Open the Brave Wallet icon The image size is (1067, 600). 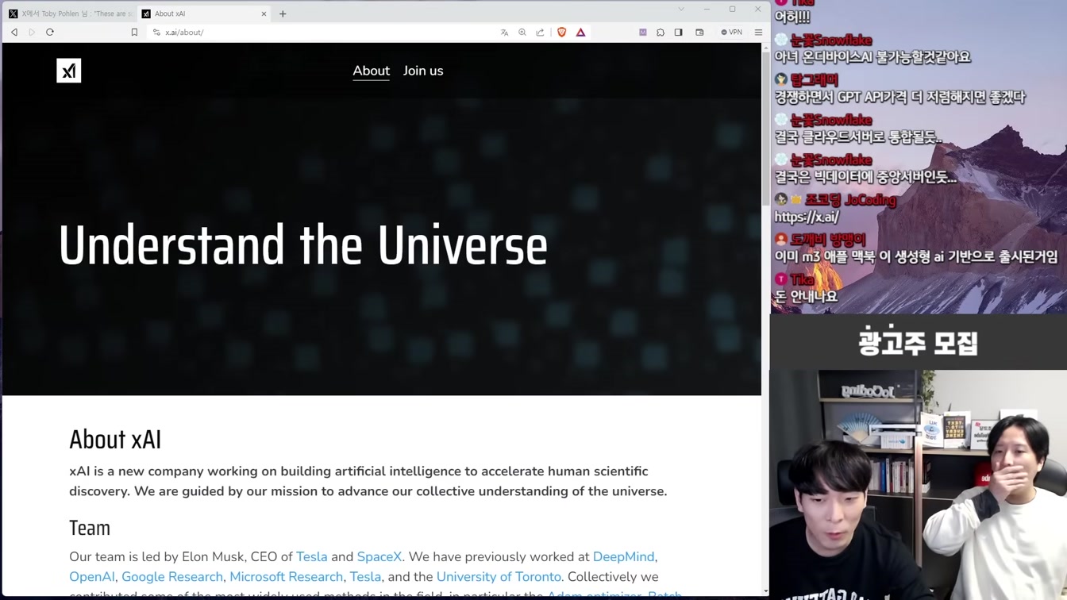coord(699,33)
